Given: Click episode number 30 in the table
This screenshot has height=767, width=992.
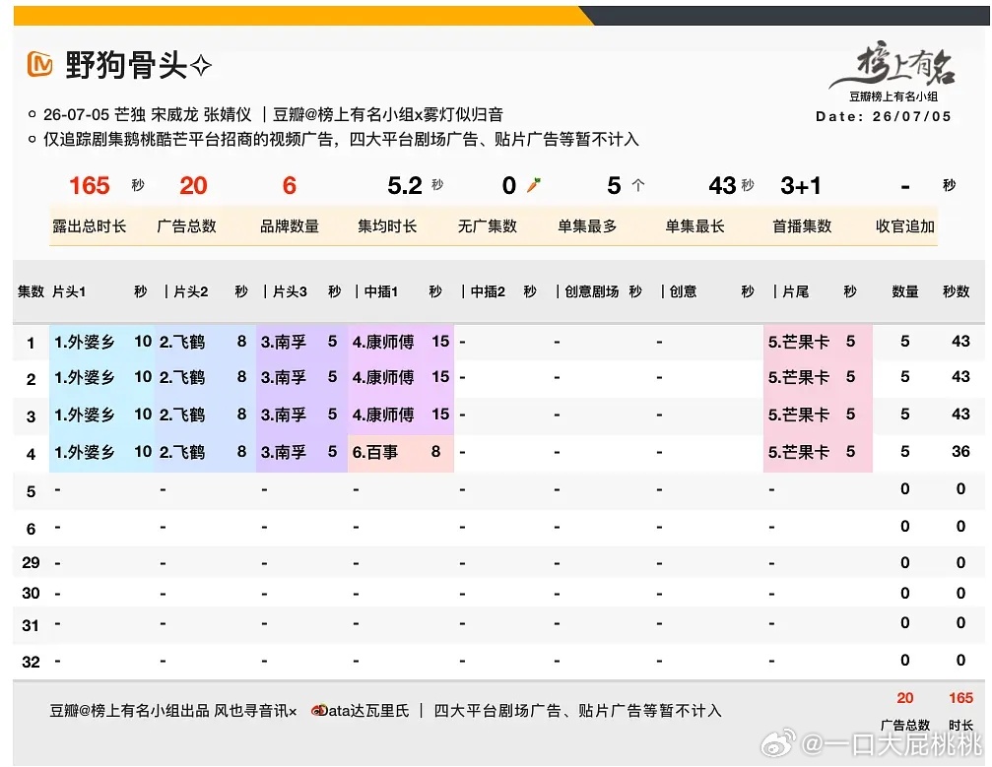Looking at the screenshot, I should 31,593.
